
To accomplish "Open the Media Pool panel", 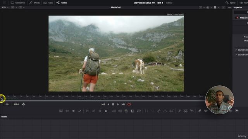I will coord(18,3).
